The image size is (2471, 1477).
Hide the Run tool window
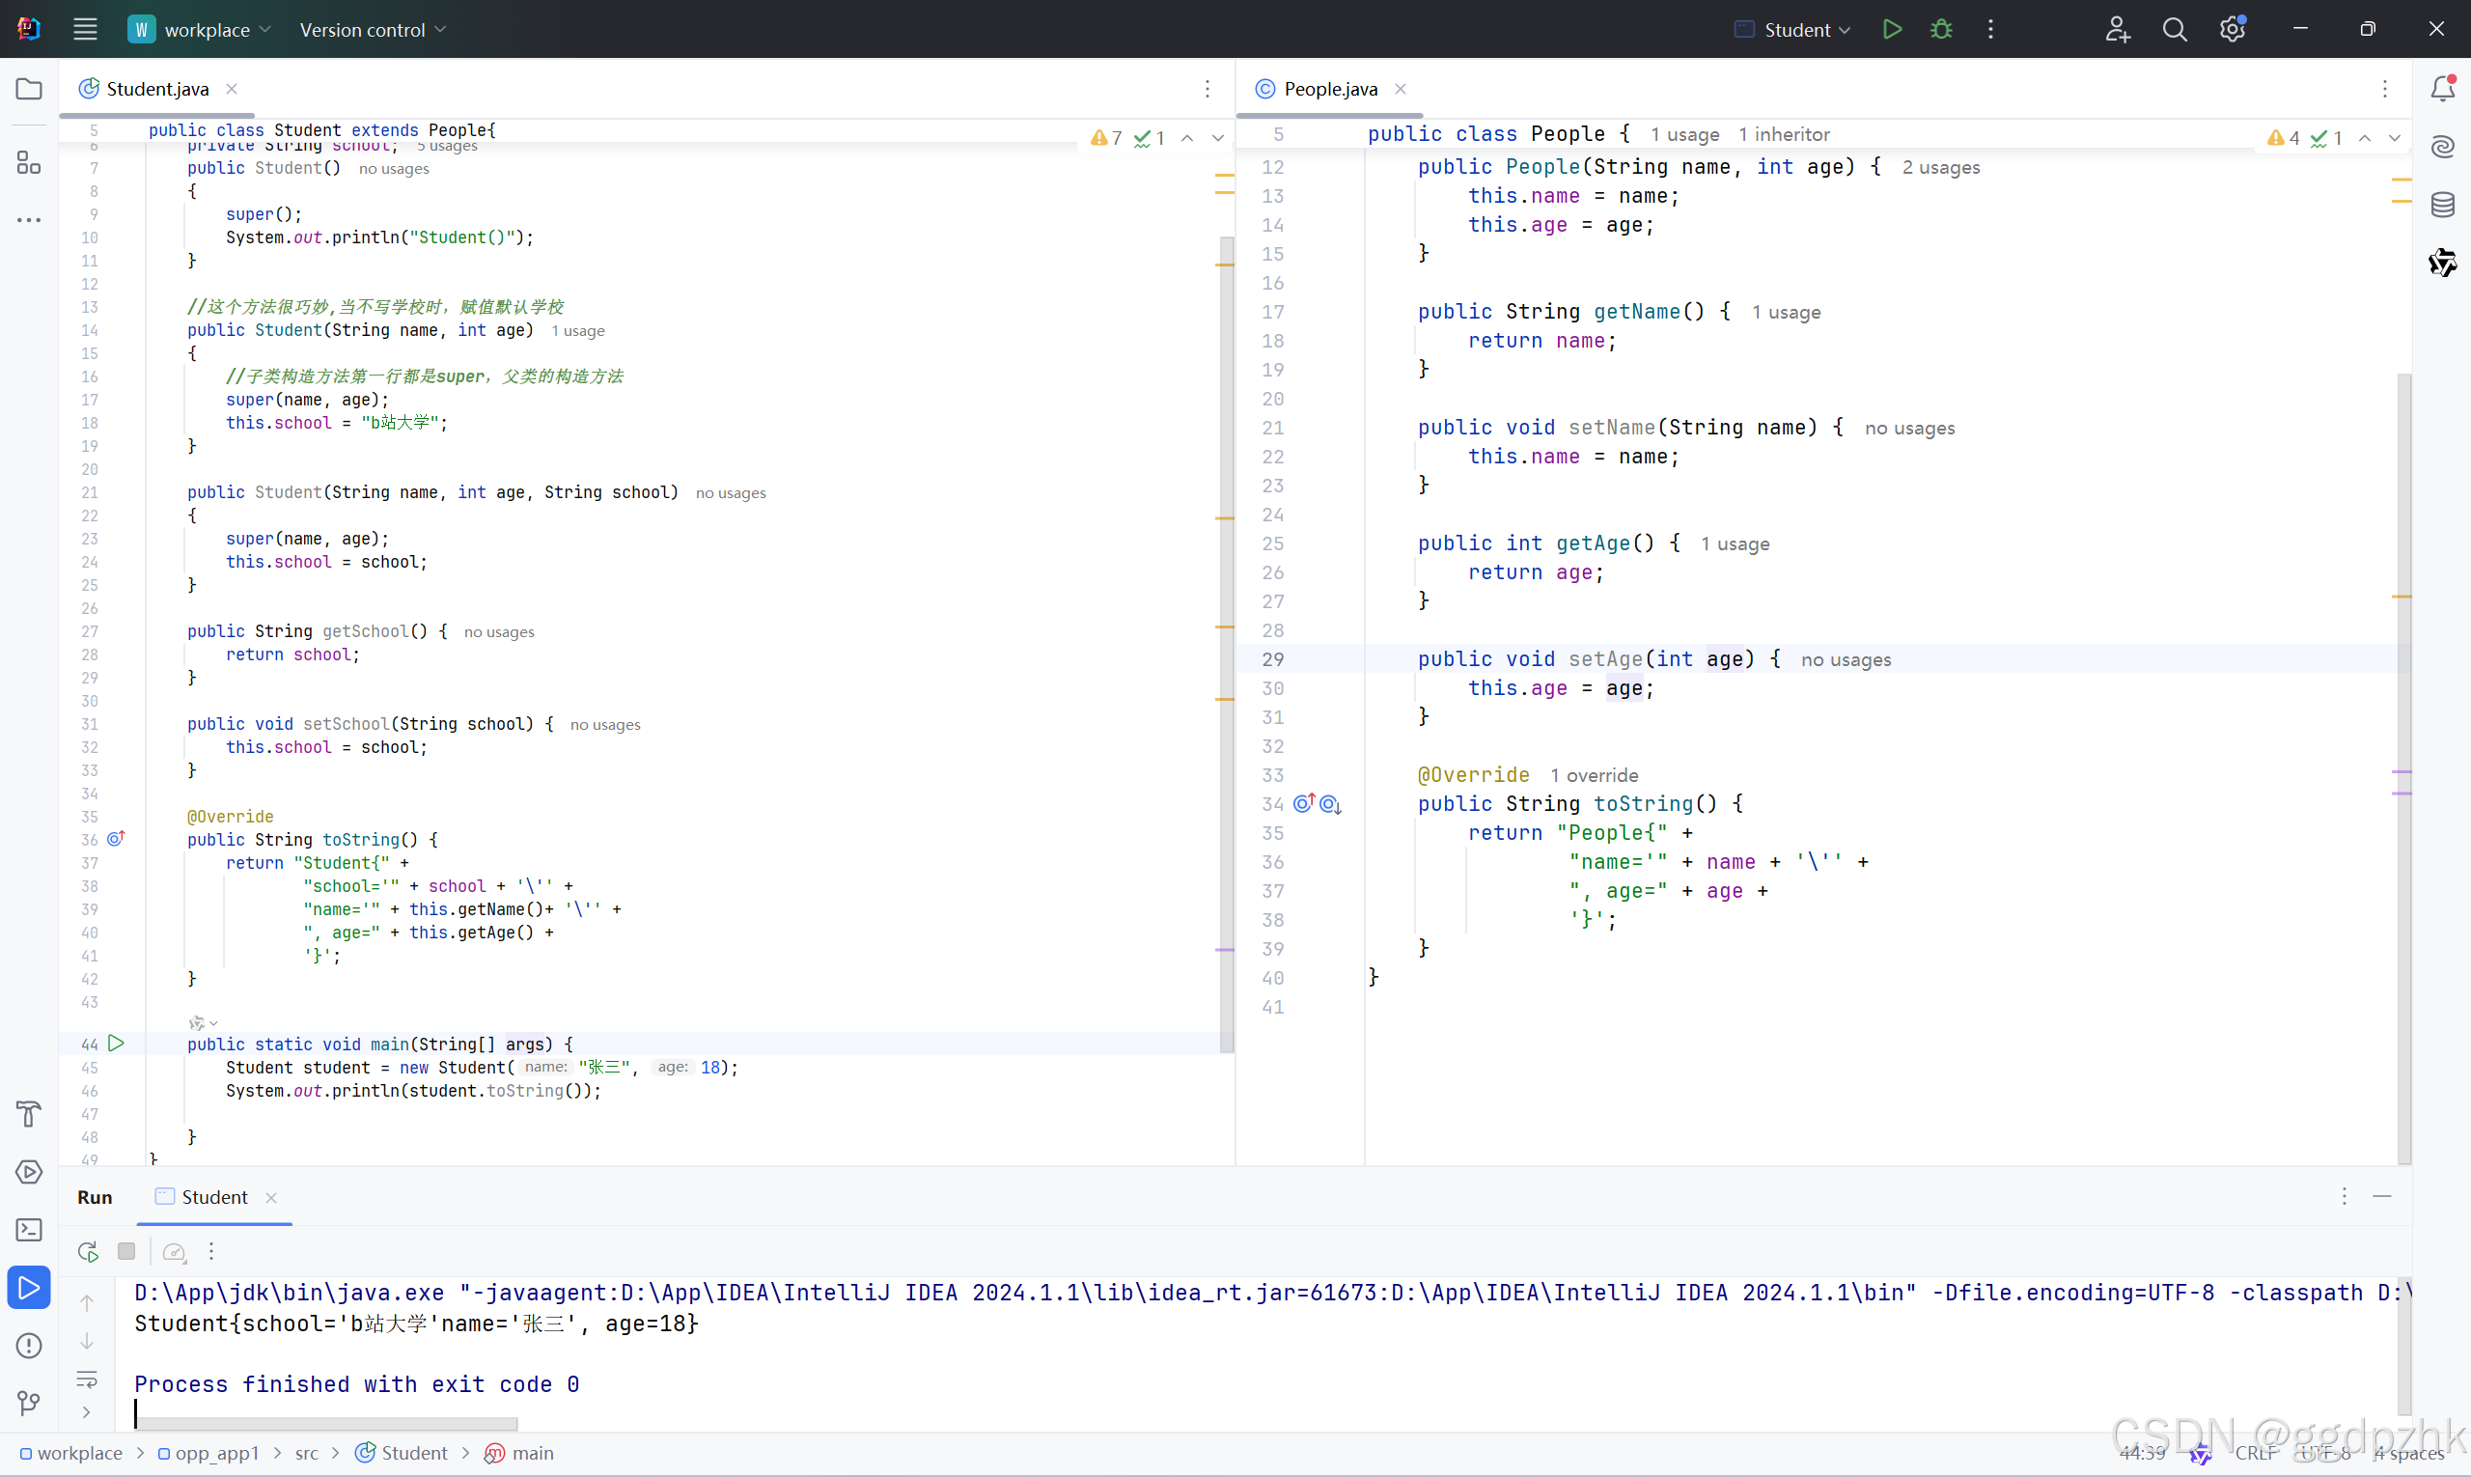[x=2382, y=1196]
